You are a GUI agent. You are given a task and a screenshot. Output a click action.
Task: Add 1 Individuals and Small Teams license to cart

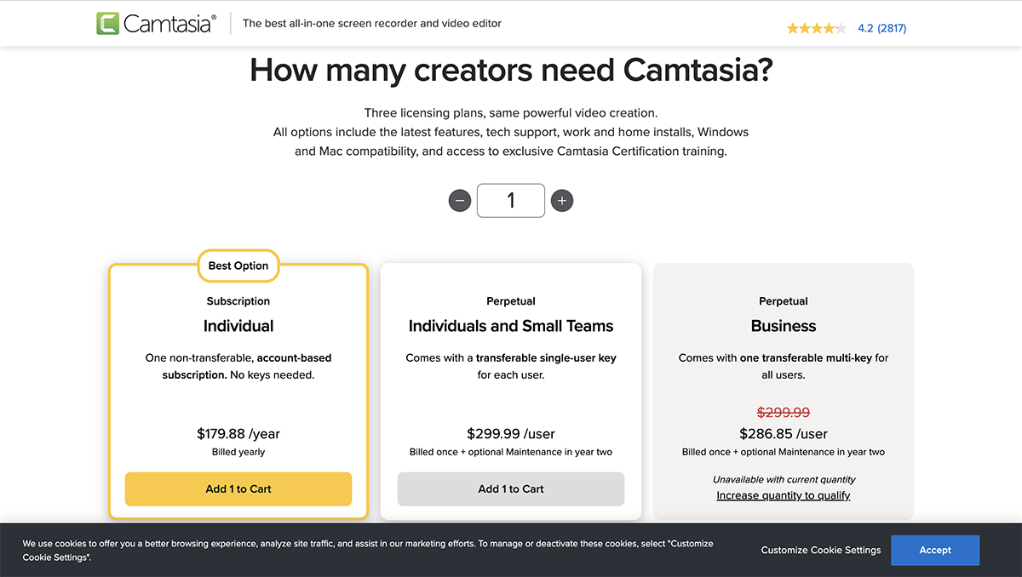pyautogui.click(x=510, y=489)
